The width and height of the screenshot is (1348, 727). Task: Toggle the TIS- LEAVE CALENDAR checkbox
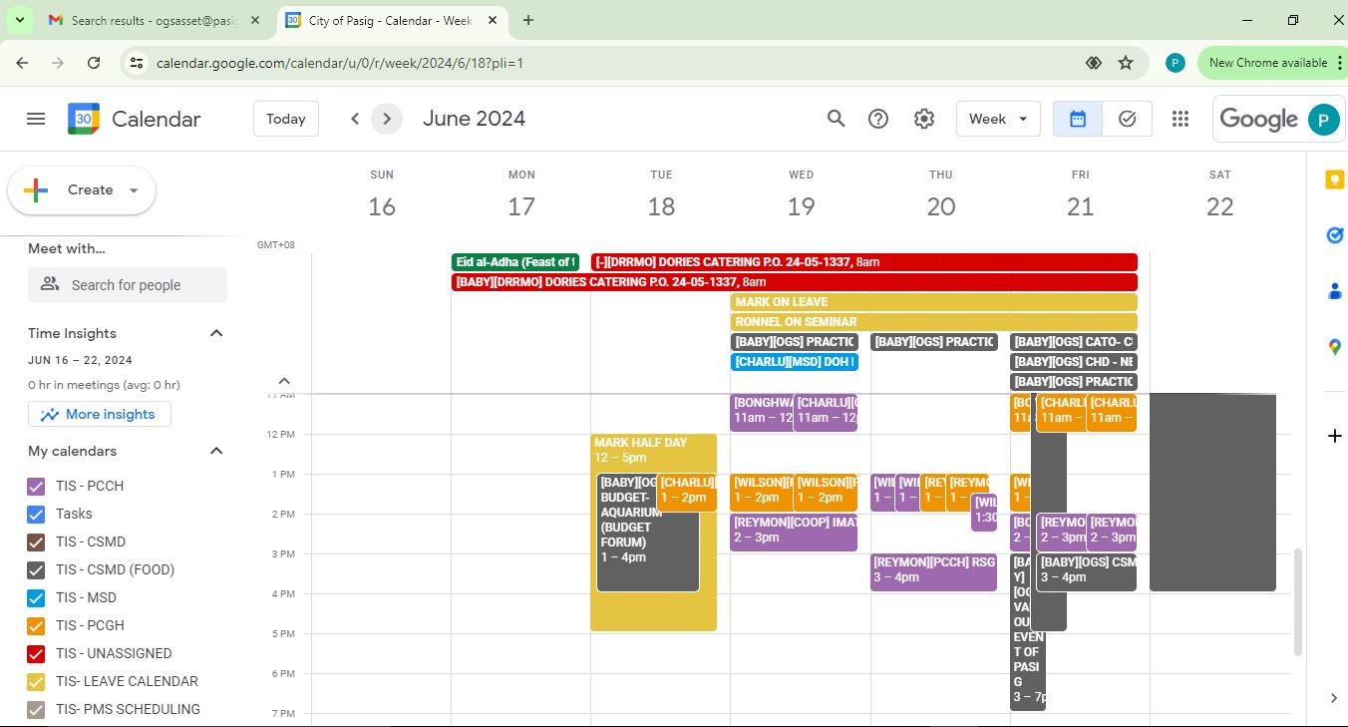tap(36, 682)
